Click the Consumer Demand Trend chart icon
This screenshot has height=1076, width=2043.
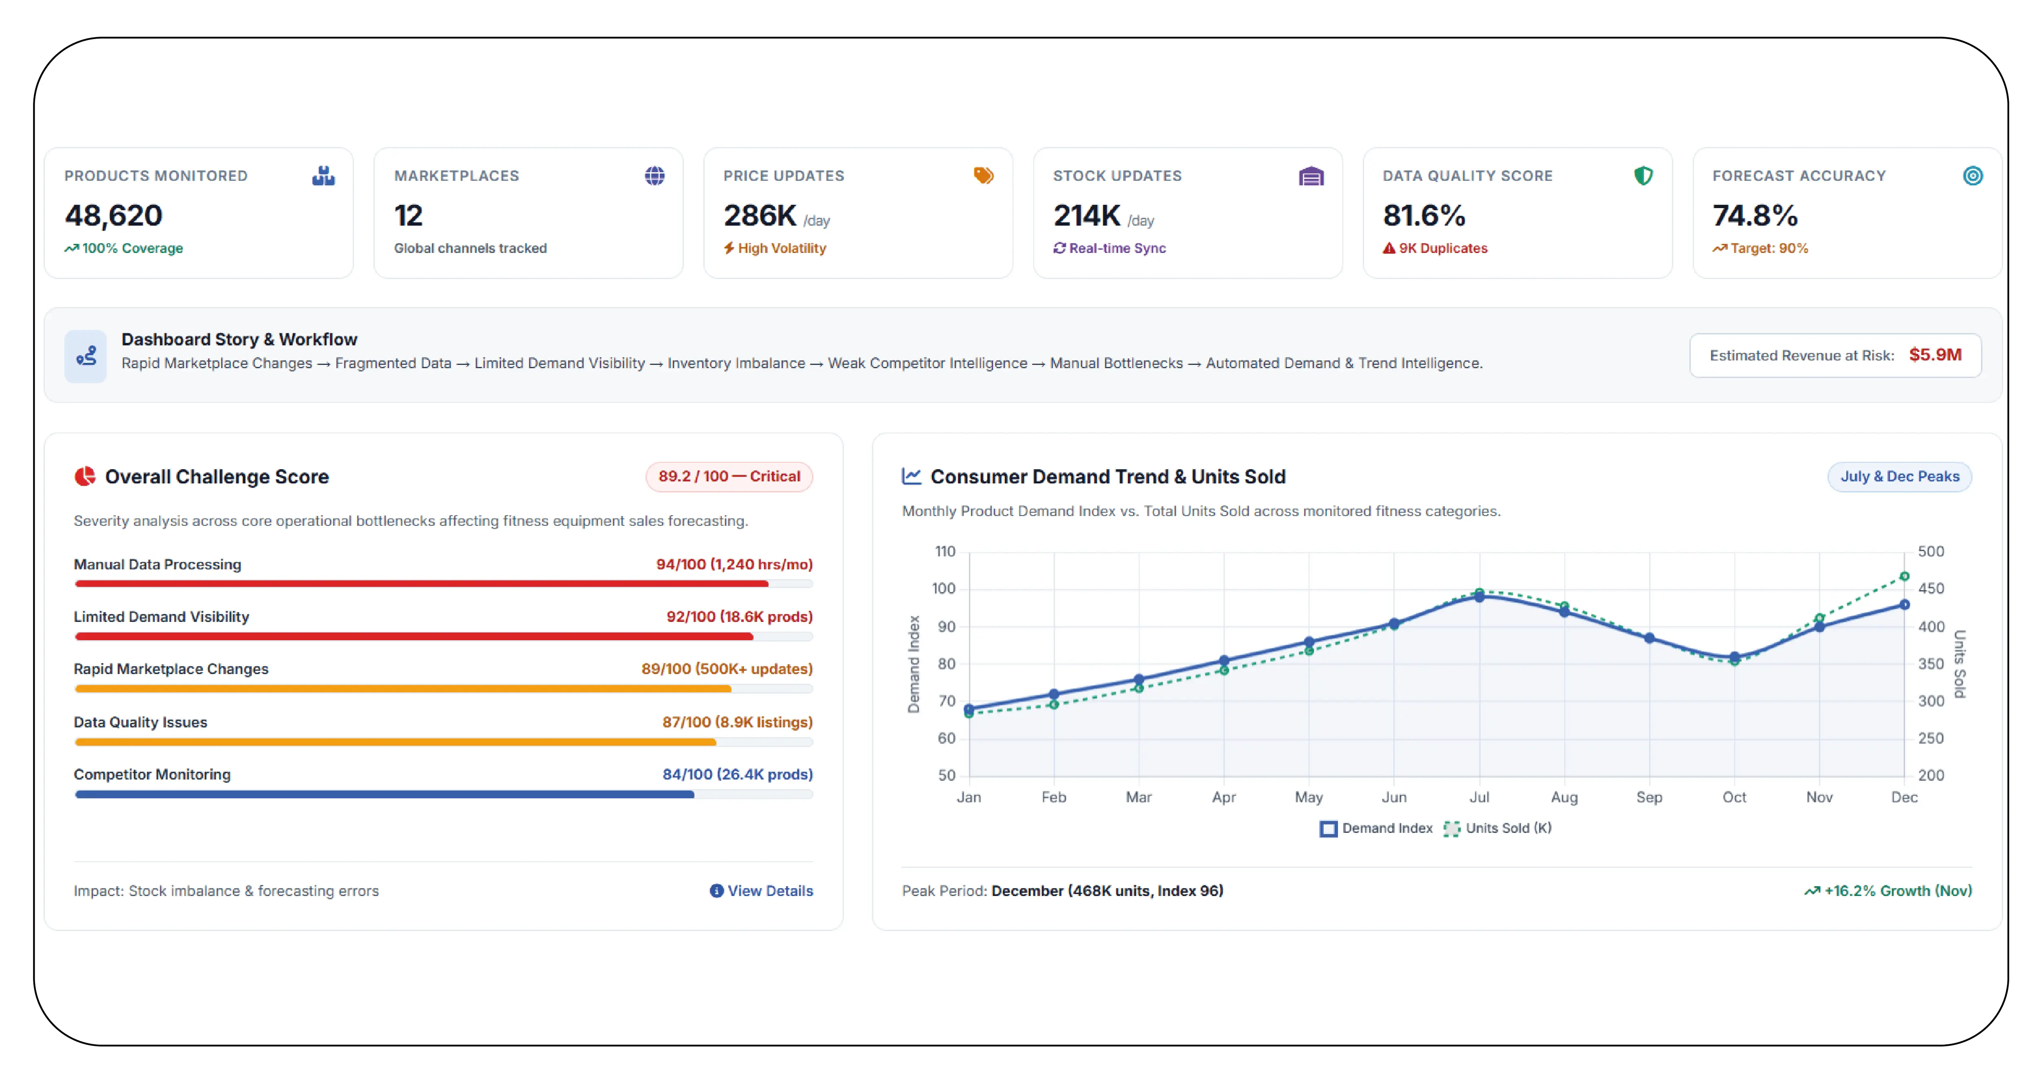911,476
